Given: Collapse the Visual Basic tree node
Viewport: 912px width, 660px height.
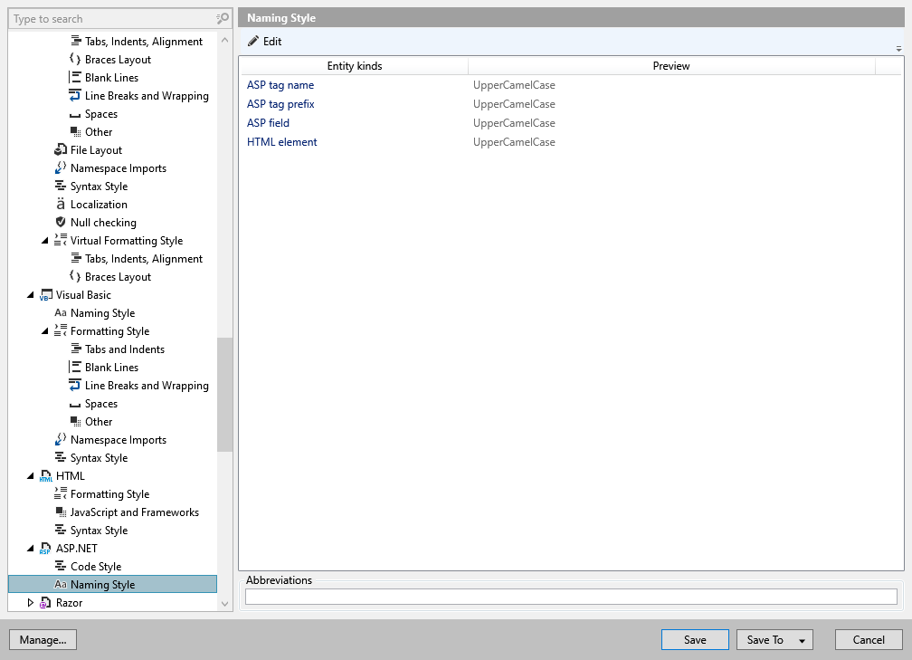Looking at the screenshot, I should coord(31,295).
